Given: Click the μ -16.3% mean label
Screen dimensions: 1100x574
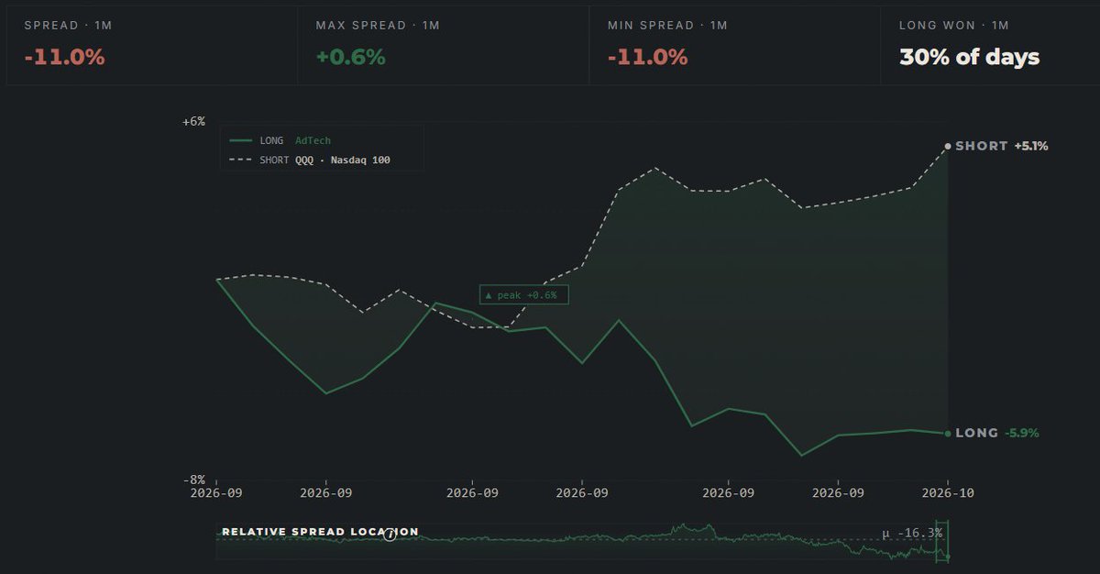Looking at the screenshot, I should (912, 533).
